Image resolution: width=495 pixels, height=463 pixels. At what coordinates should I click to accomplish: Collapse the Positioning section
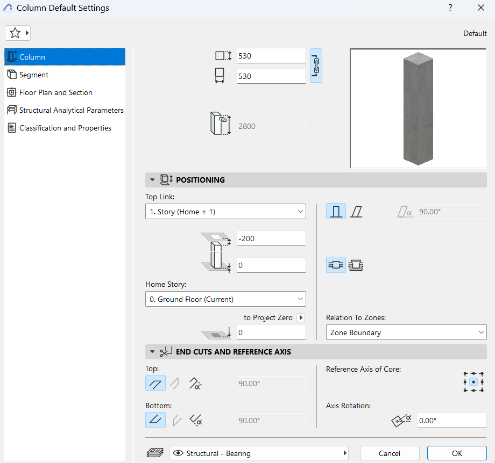pos(152,180)
